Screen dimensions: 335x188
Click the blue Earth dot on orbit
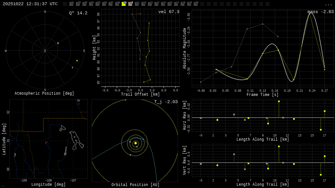[143, 139]
